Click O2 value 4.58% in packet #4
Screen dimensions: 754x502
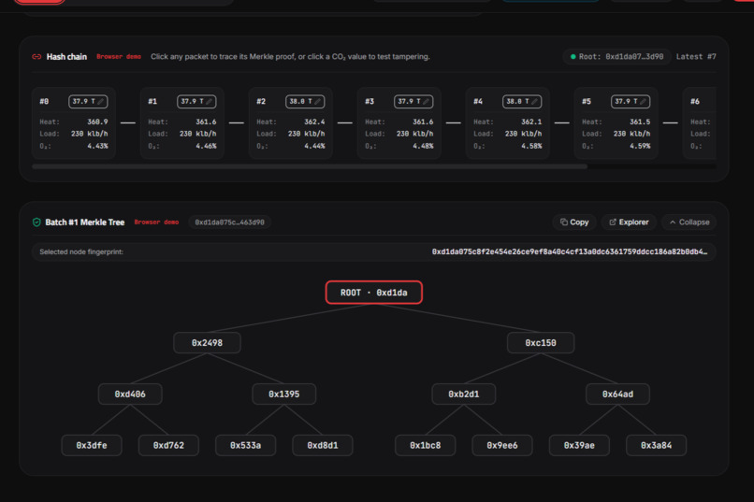(x=532, y=146)
